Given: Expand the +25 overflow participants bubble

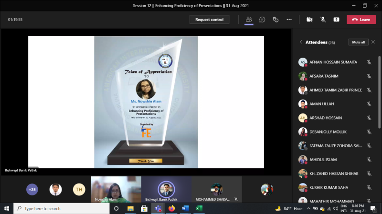Looking at the screenshot, I should click(x=32, y=190).
